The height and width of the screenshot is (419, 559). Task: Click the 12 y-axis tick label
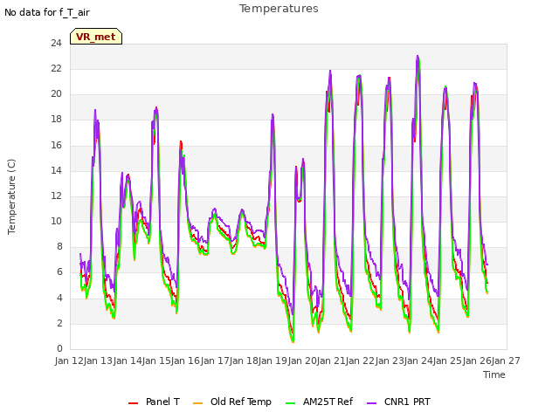pos(56,196)
